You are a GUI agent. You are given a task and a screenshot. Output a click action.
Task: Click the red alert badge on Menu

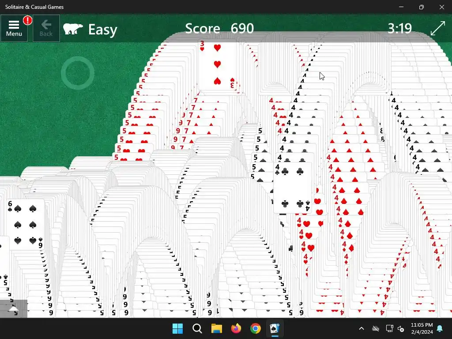click(28, 20)
